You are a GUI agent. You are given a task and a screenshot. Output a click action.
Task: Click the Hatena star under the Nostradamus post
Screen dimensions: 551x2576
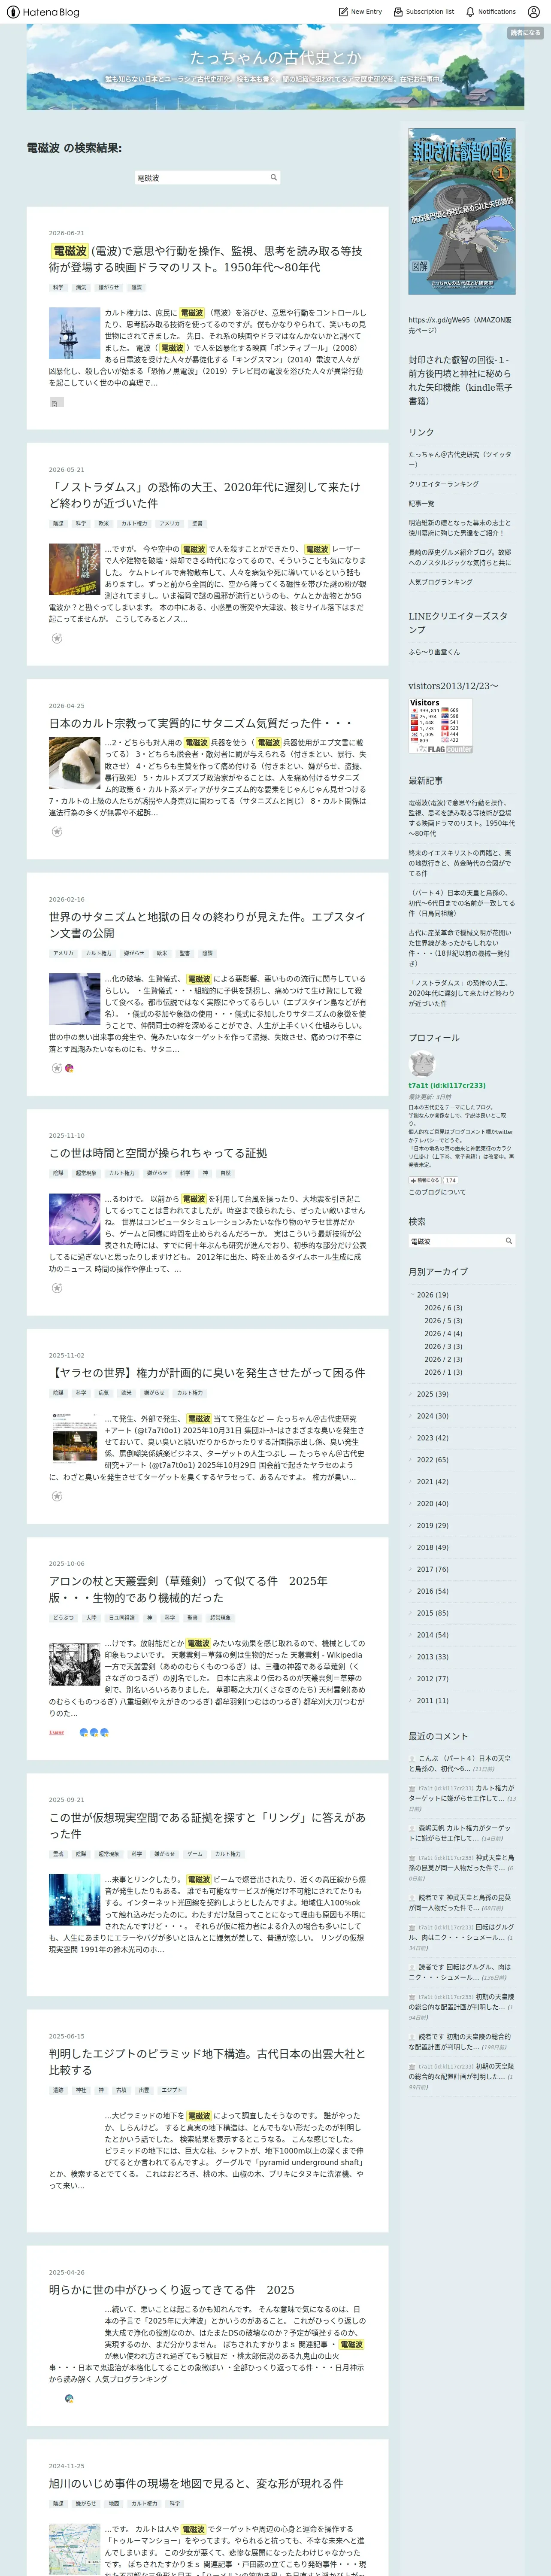tap(57, 638)
